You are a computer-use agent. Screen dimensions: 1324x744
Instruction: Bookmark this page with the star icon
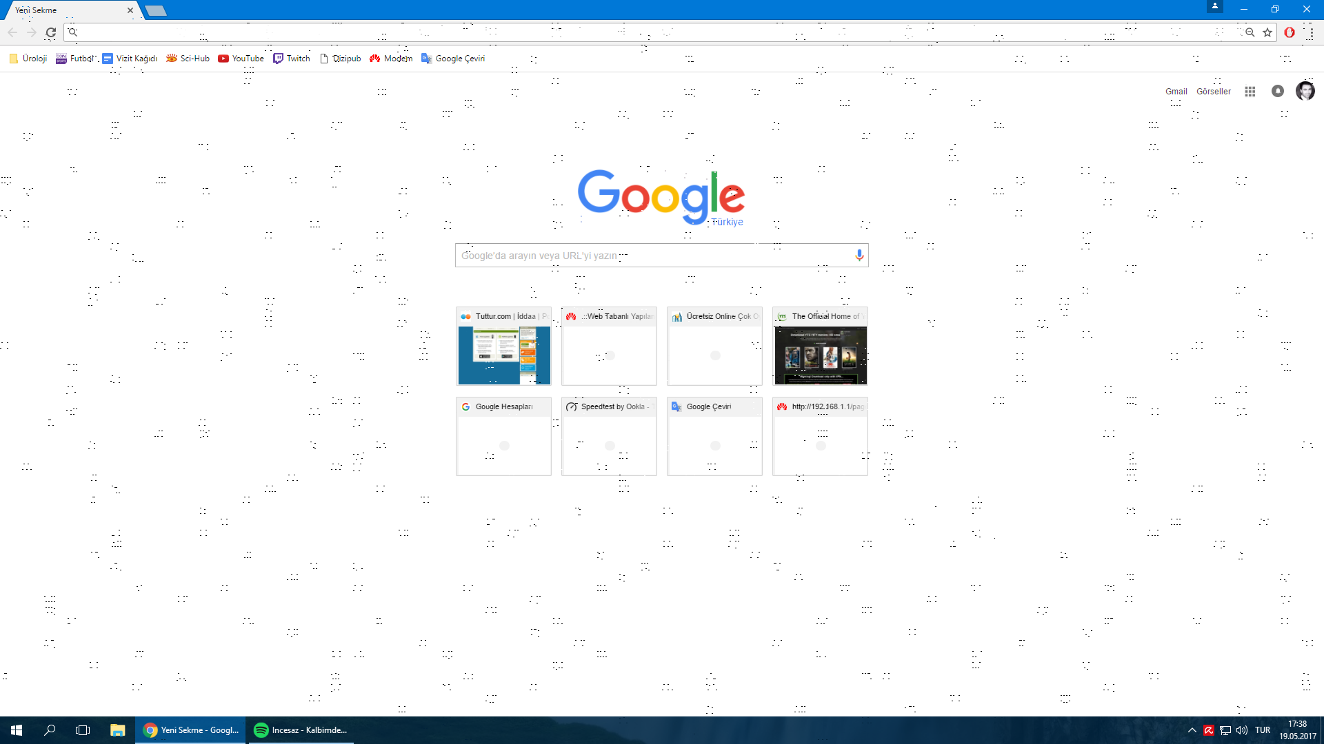coord(1267,32)
